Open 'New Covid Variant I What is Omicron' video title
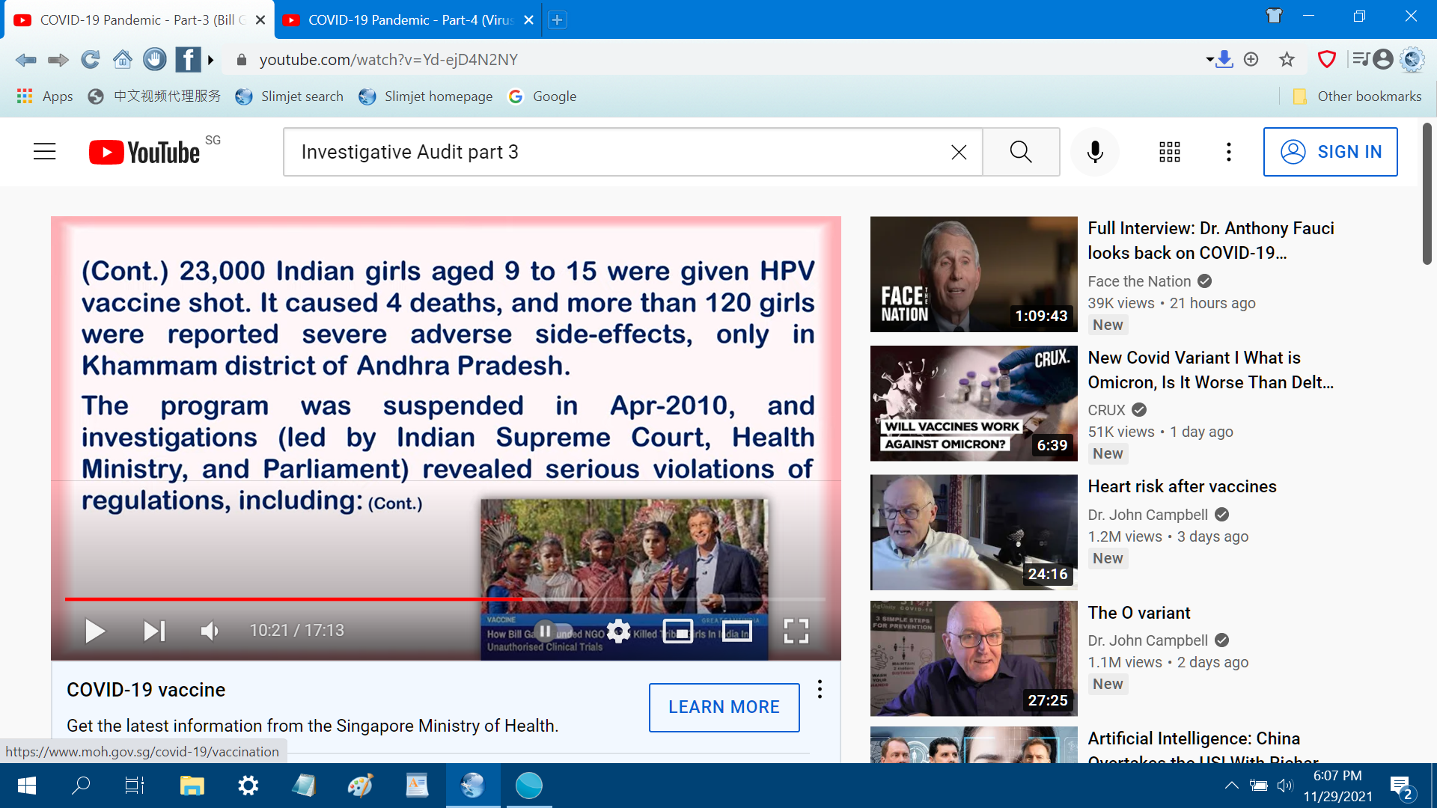This screenshot has width=1437, height=808. click(x=1211, y=370)
